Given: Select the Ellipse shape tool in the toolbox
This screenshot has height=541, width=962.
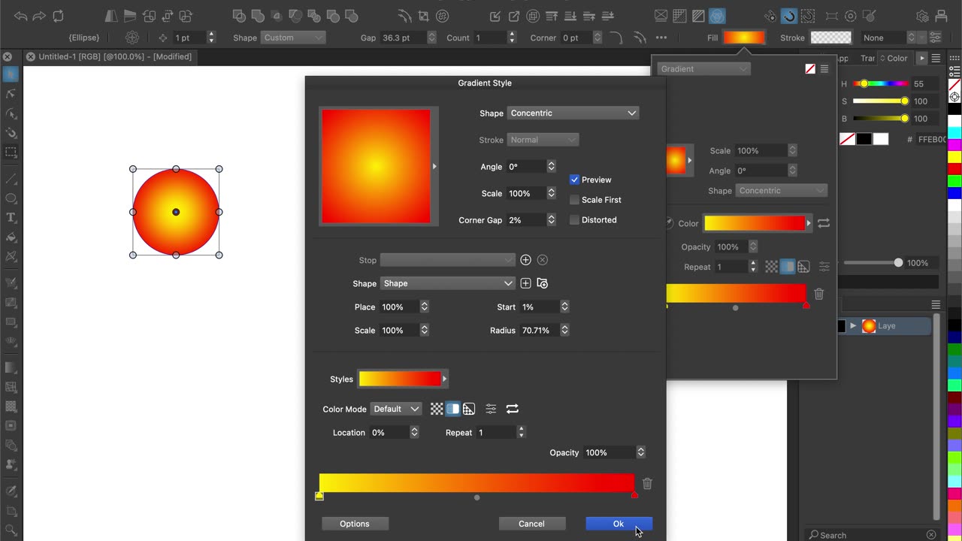Looking at the screenshot, I should click(x=11, y=198).
